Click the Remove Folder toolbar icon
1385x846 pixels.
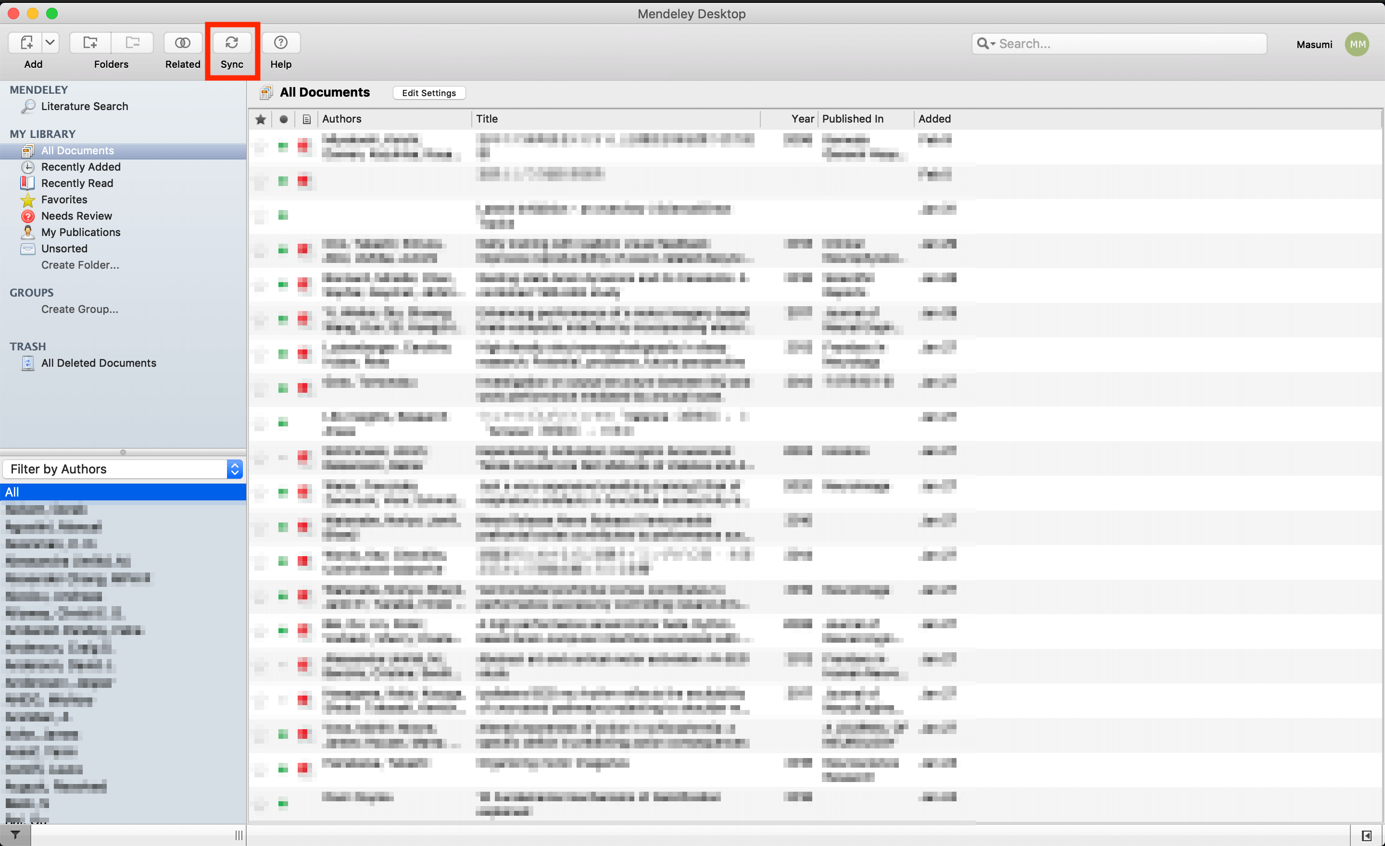coord(133,43)
